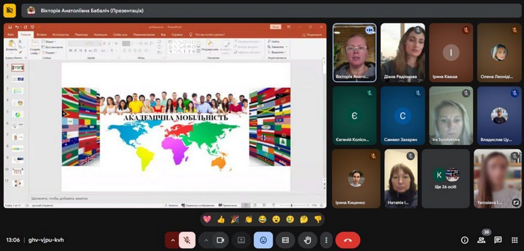
Task: Send the heart emoji reaction
Action: tap(207, 219)
